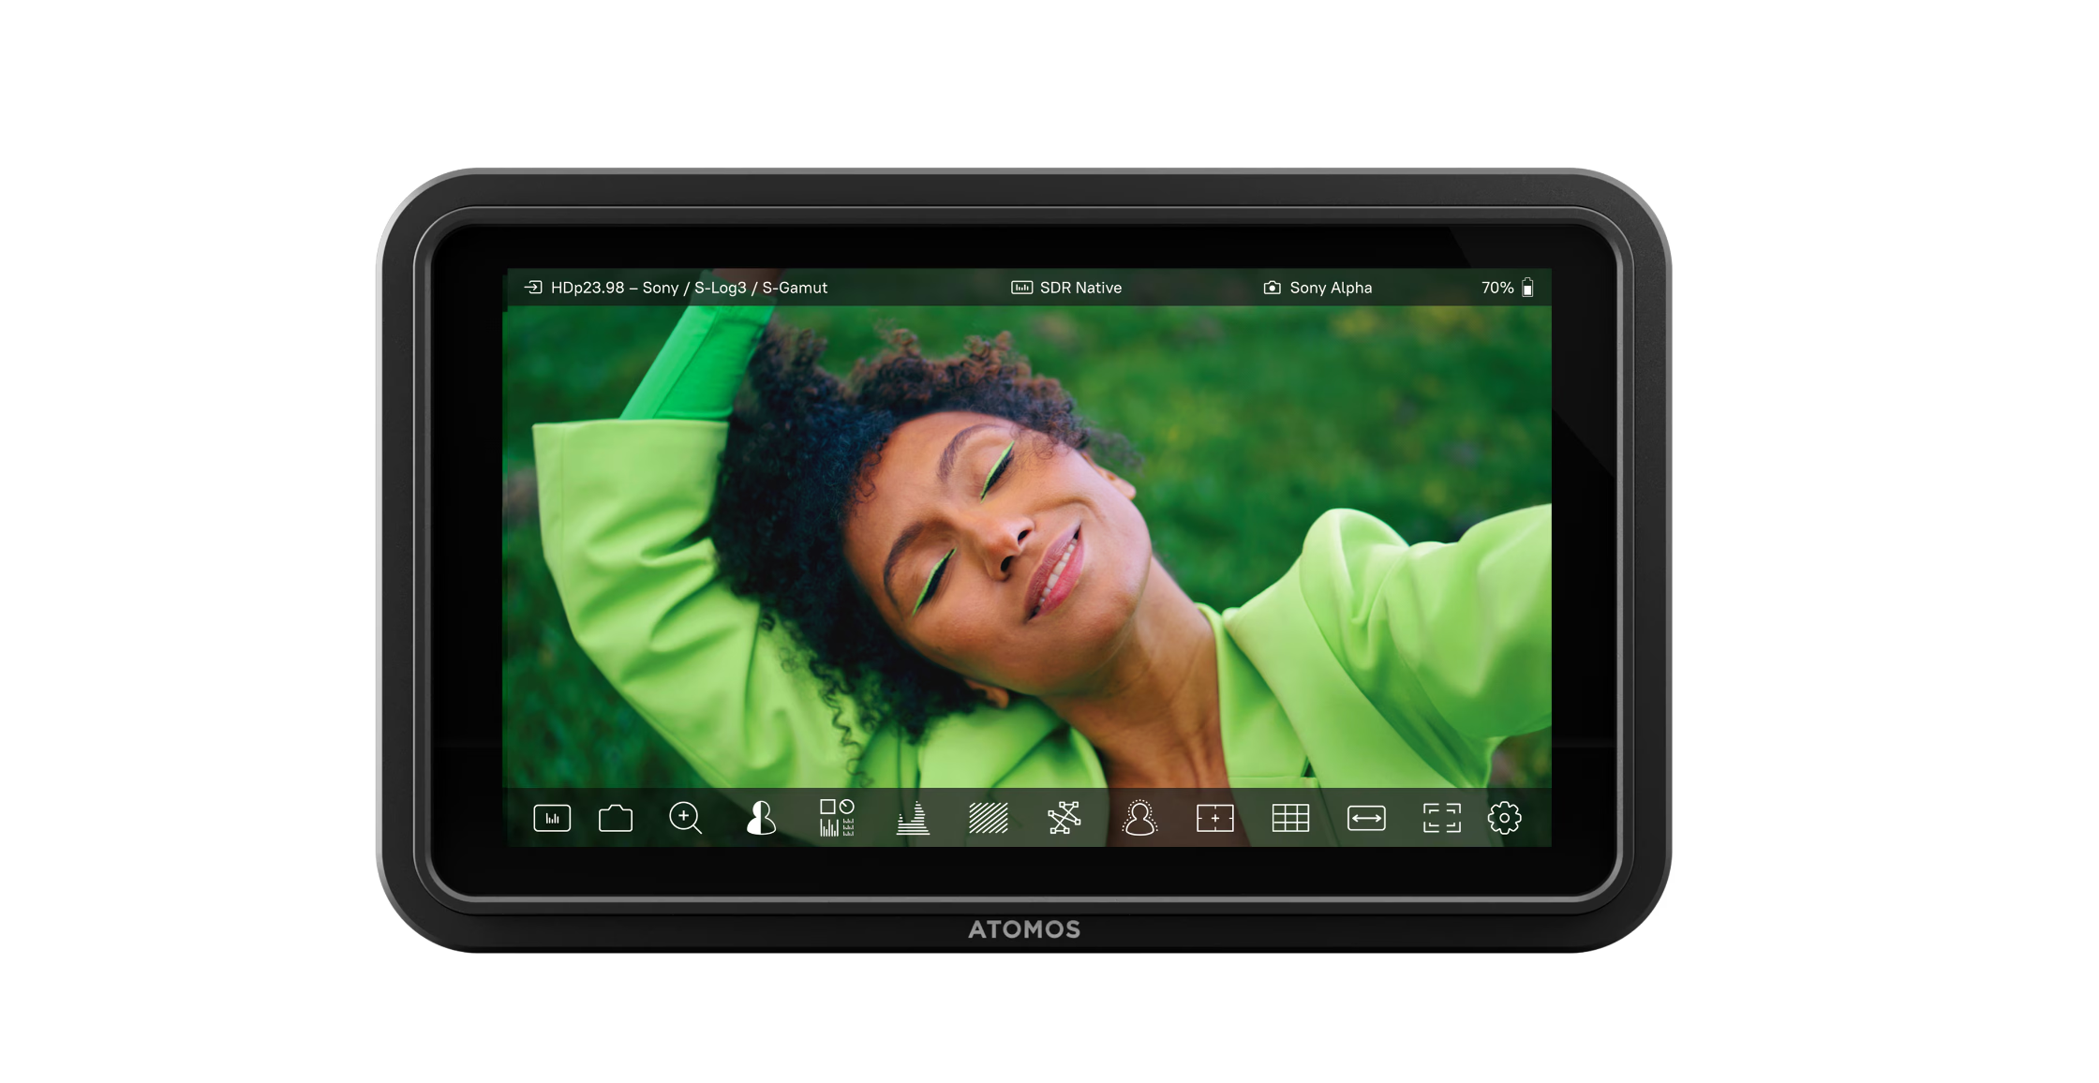The height and width of the screenshot is (1083, 2099).
Task: Open the HDp23.98 – Sony / S-Log3 / S-Gamut input info
Action: coord(689,288)
